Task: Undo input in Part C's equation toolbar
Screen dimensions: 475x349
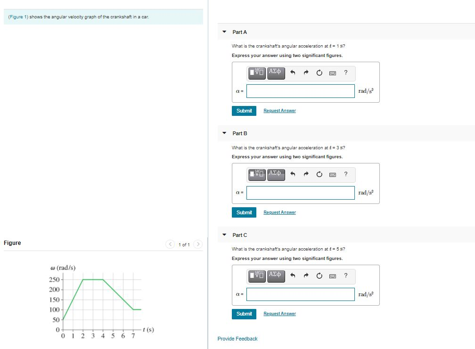Action: pyautogui.click(x=293, y=276)
